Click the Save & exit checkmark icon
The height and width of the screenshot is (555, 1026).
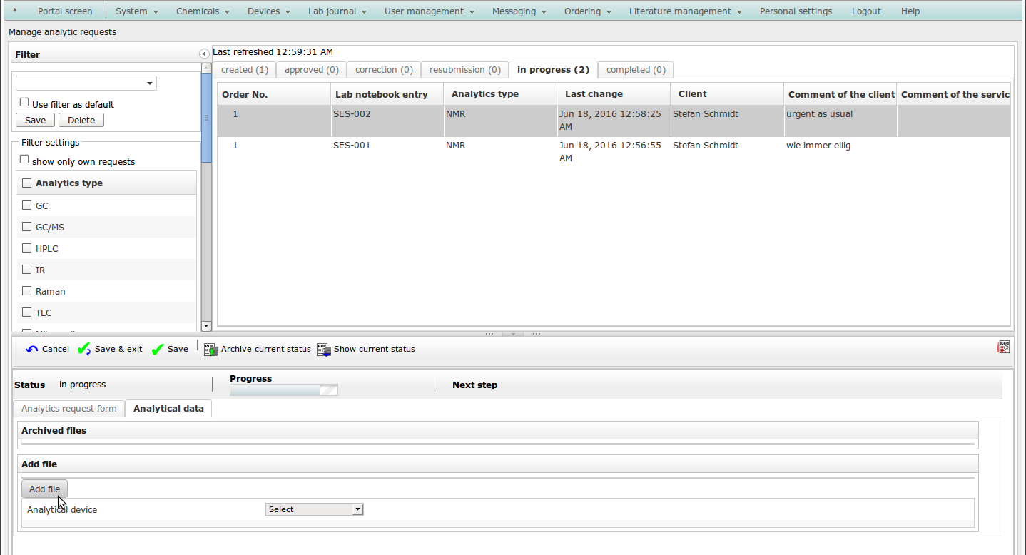(x=84, y=350)
